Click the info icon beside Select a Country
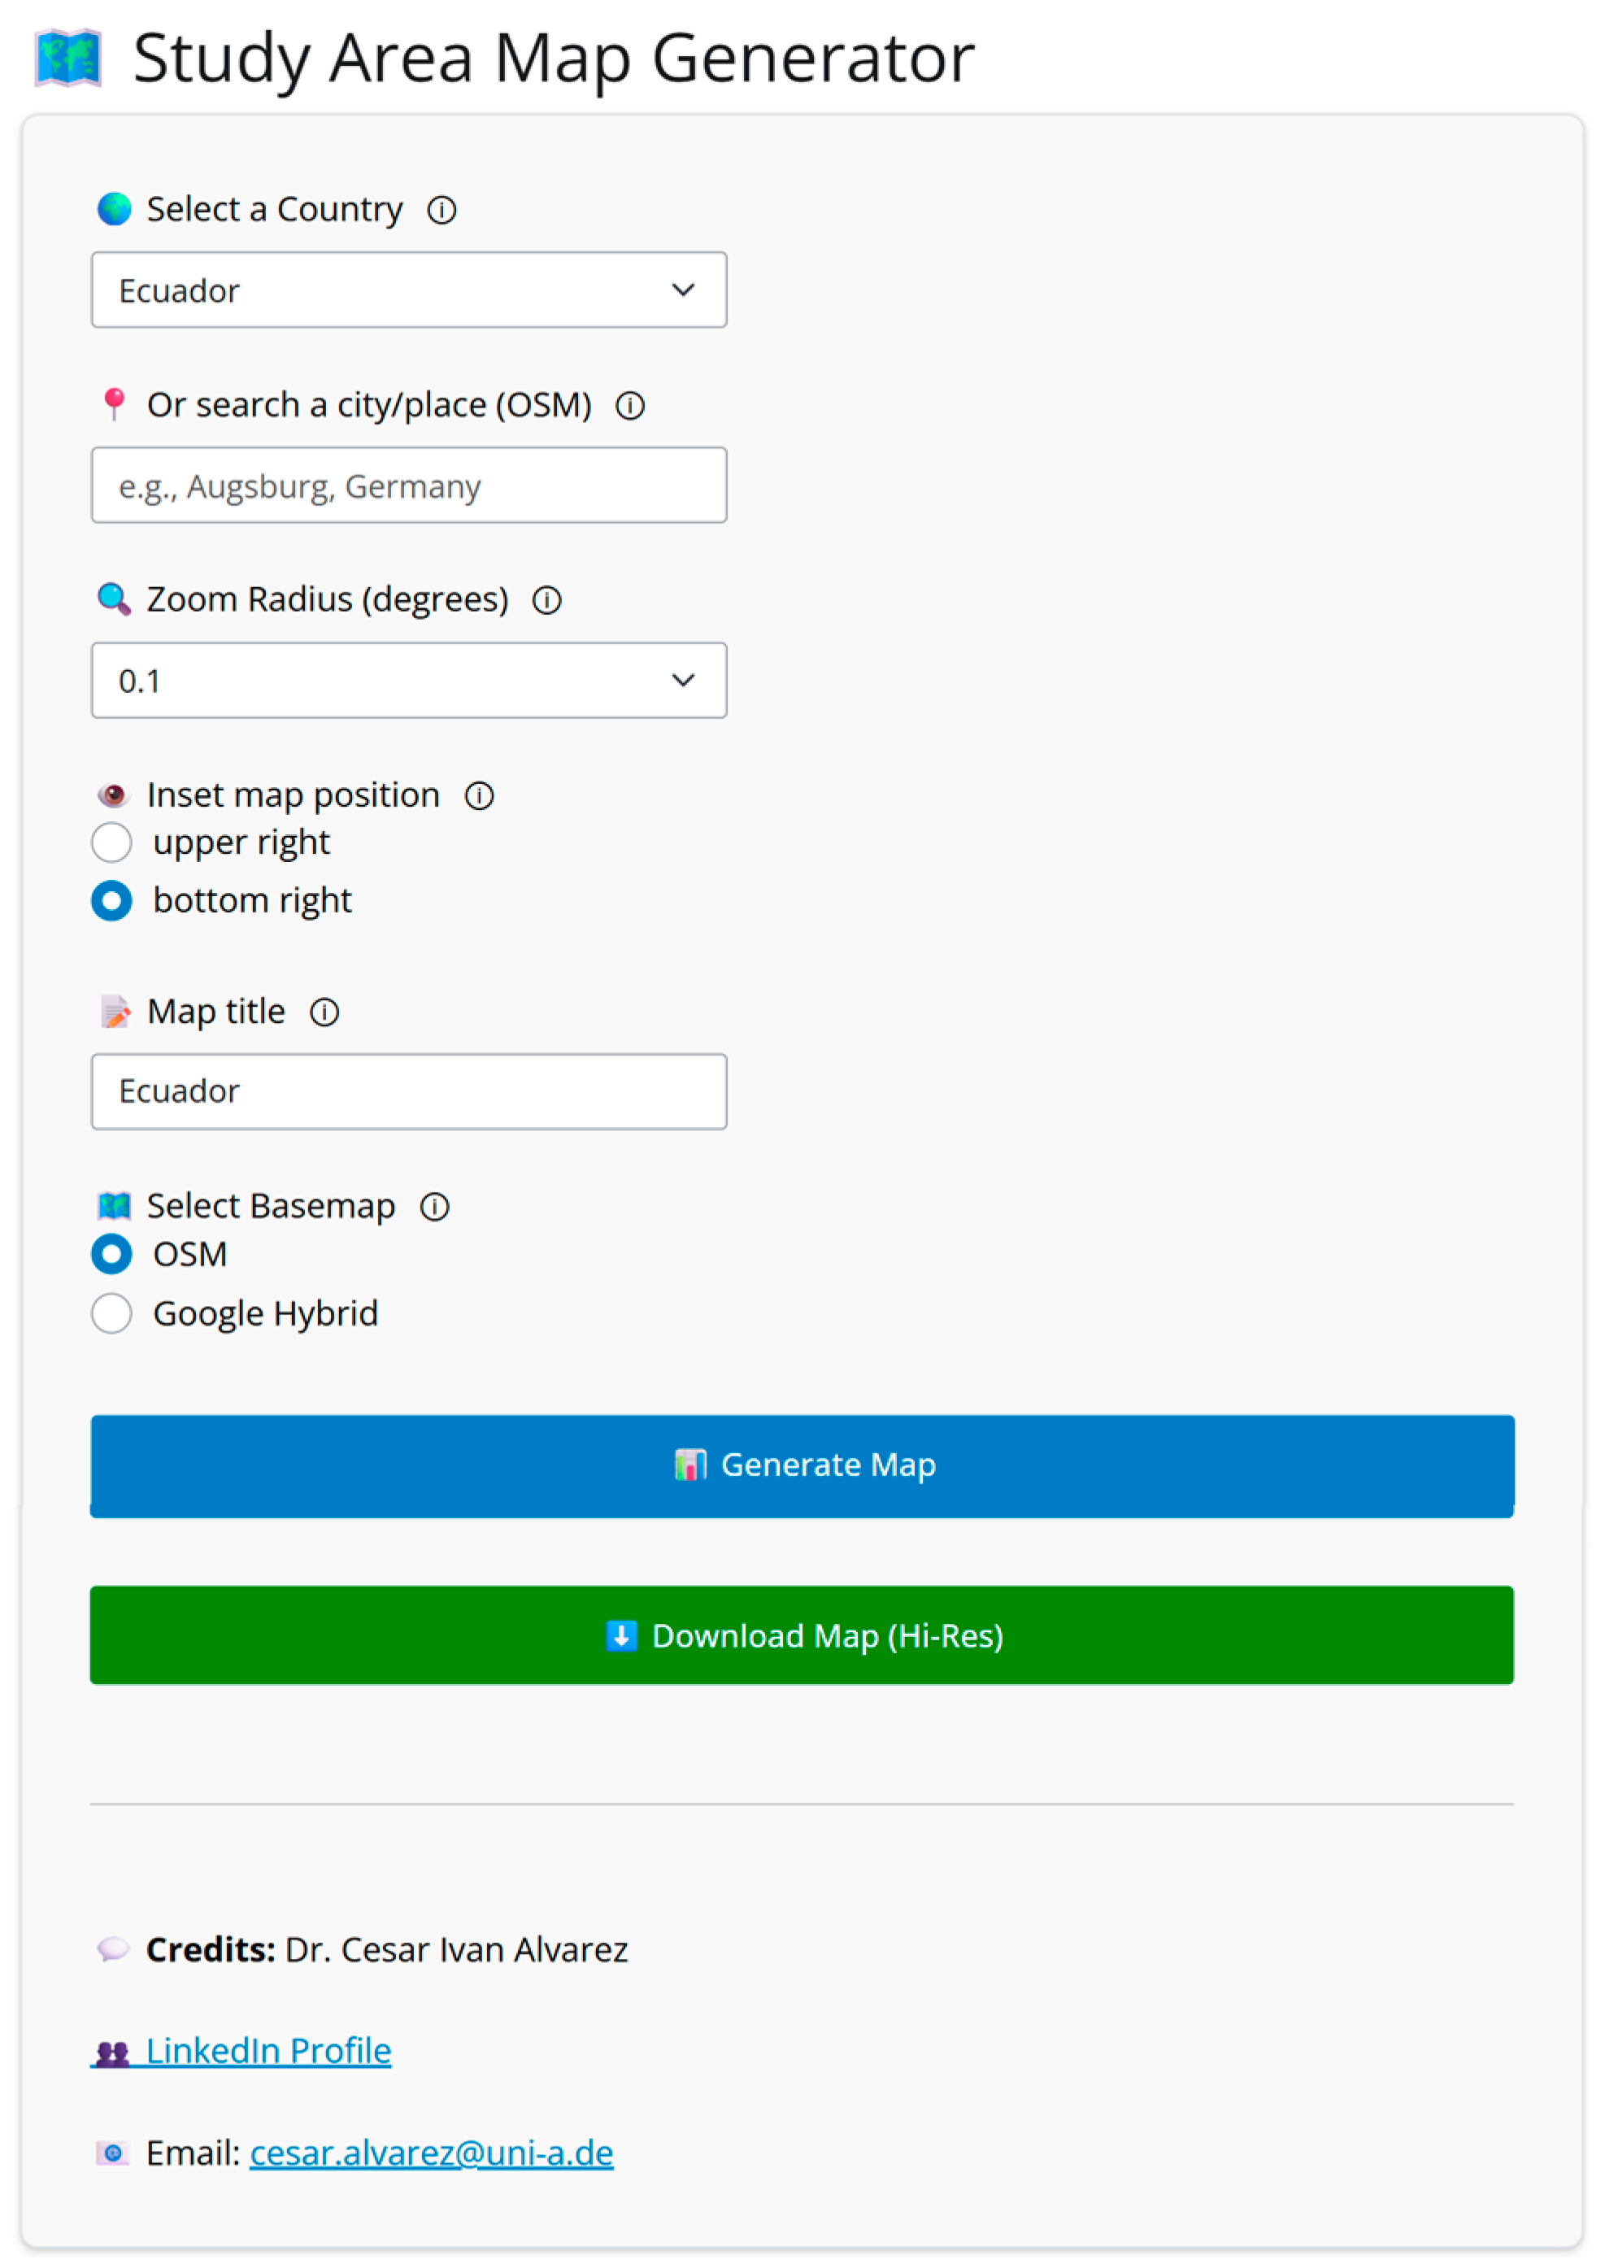 441,210
